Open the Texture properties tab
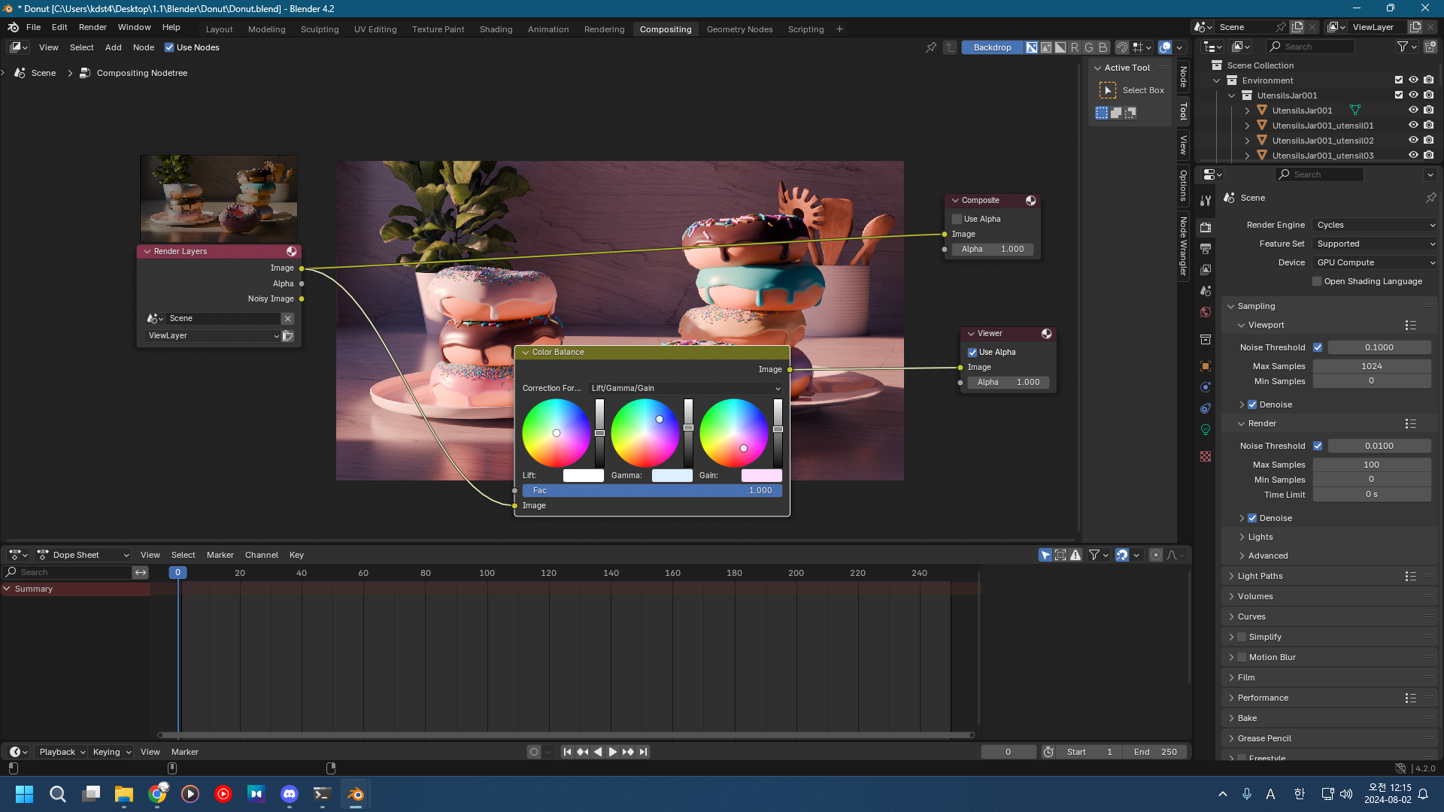Screen dimensions: 1444x812 click(x=1206, y=456)
